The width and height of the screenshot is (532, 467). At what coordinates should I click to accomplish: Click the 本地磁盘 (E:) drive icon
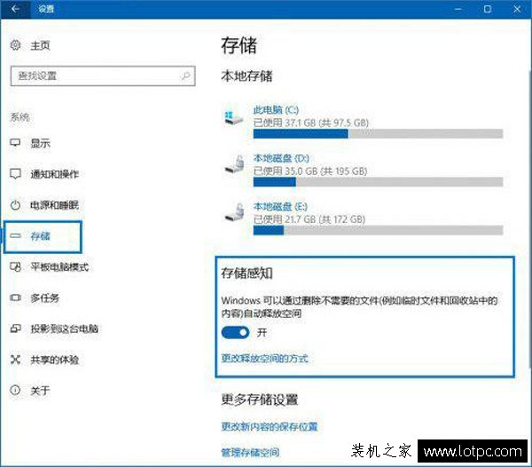[234, 212]
